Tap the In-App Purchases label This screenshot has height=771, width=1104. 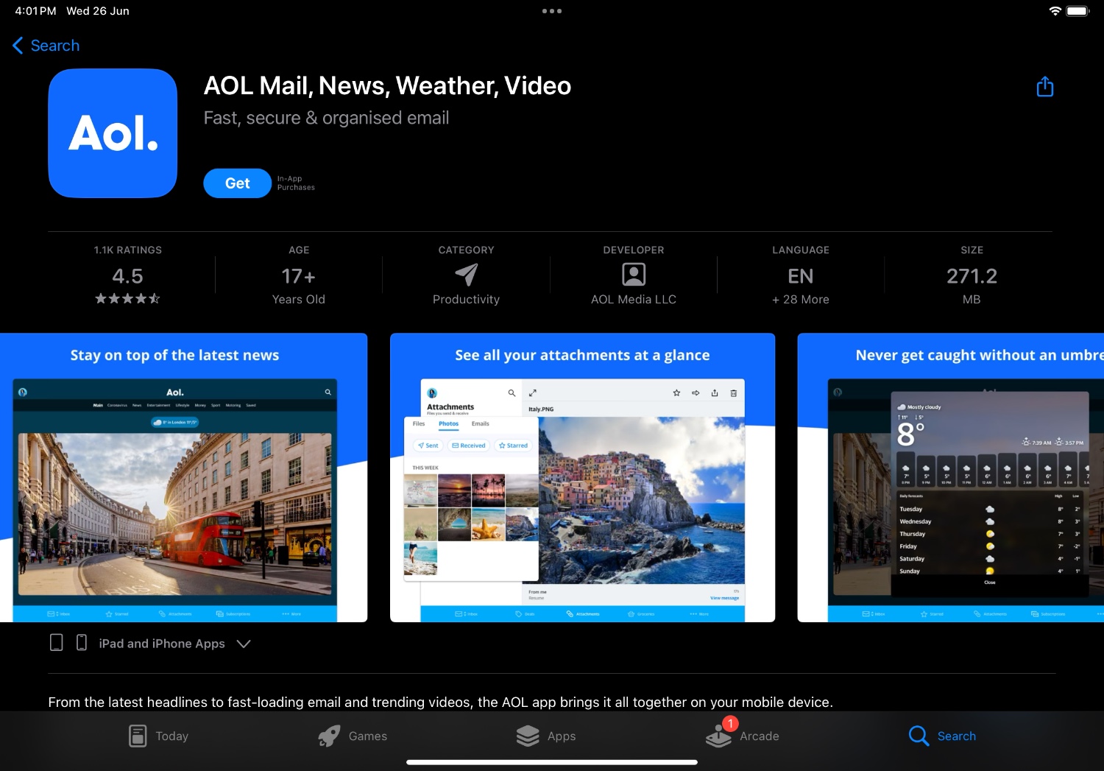tap(296, 183)
